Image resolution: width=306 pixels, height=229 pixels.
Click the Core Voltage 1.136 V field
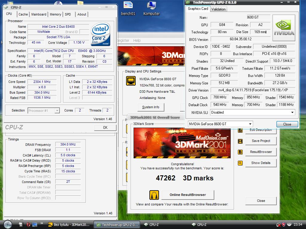click(79, 42)
